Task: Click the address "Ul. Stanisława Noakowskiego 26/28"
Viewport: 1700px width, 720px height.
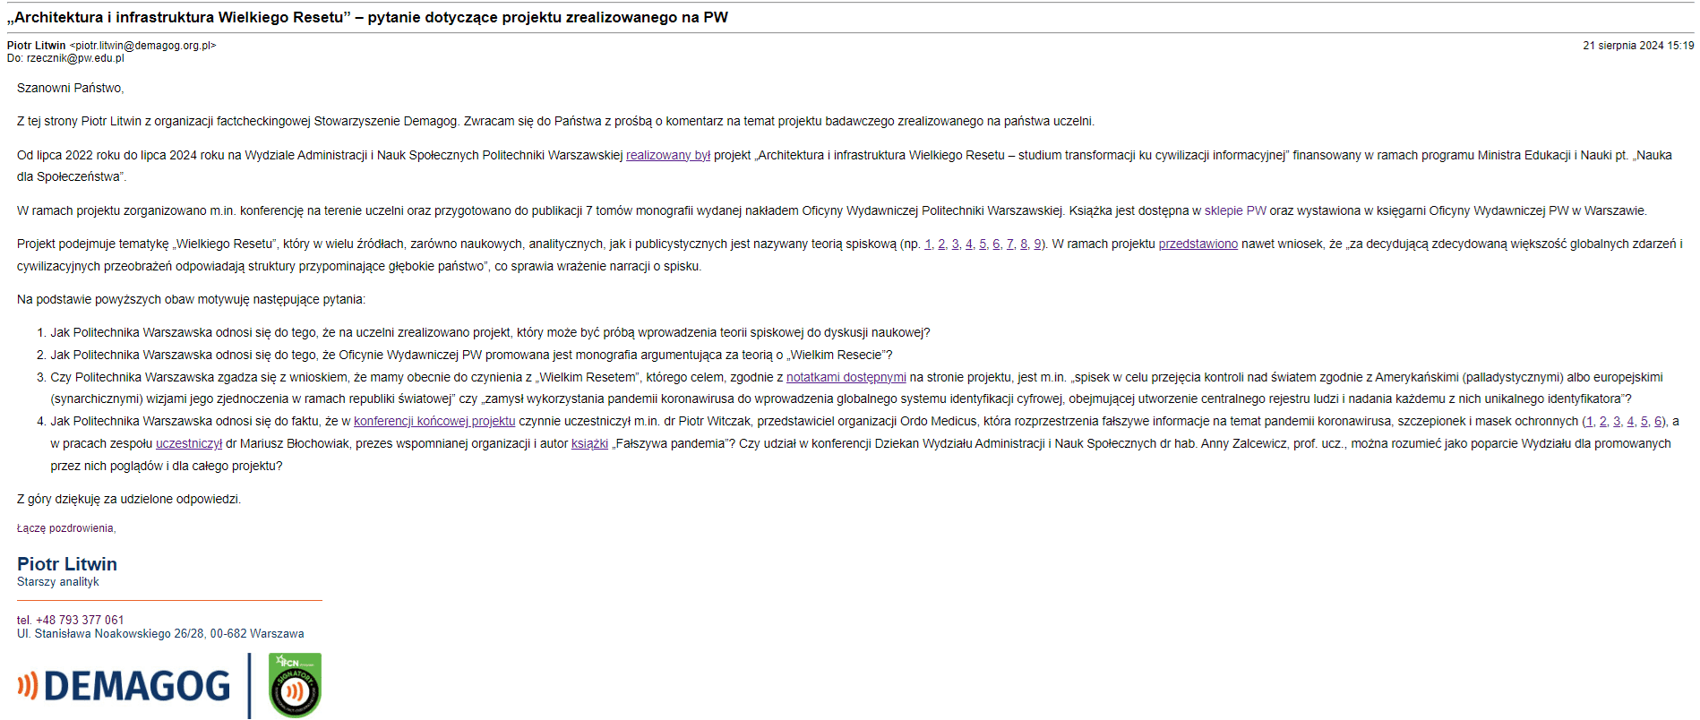Action: tap(110, 633)
